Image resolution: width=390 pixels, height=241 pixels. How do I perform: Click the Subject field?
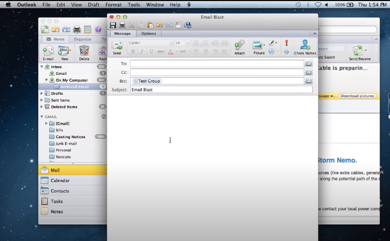click(222, 90)
